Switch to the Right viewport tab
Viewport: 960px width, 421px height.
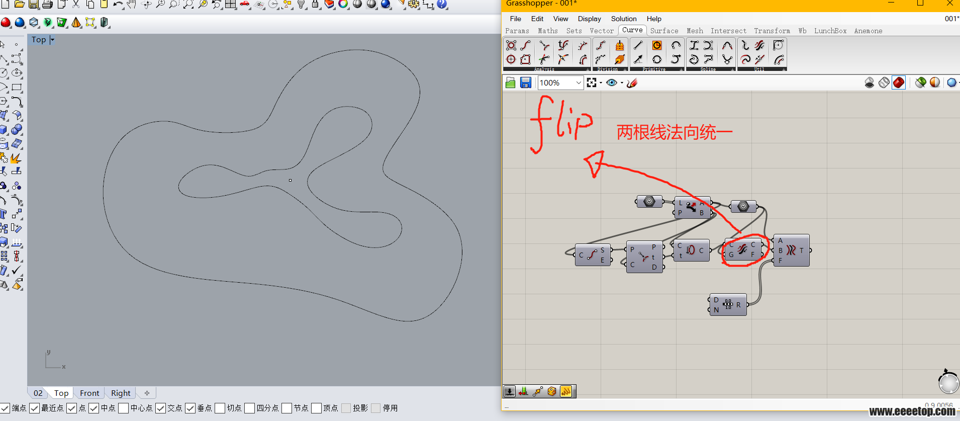coord(121,393)
